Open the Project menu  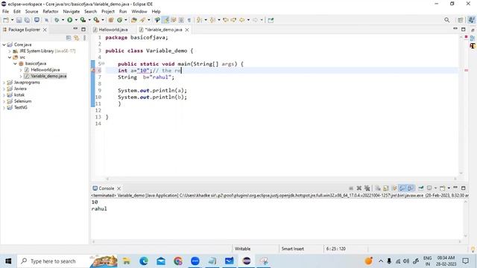pos(108,12)
